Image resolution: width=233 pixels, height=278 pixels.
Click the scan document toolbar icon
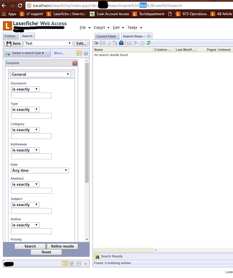[x=96, y=43]
